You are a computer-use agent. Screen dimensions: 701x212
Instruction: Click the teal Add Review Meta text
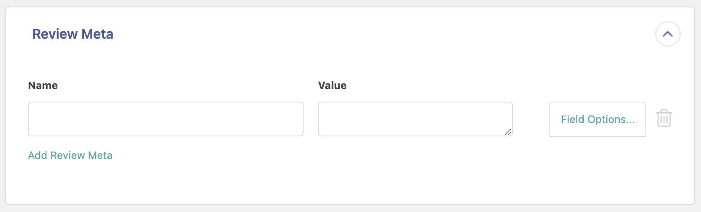[x=70, y=156]
